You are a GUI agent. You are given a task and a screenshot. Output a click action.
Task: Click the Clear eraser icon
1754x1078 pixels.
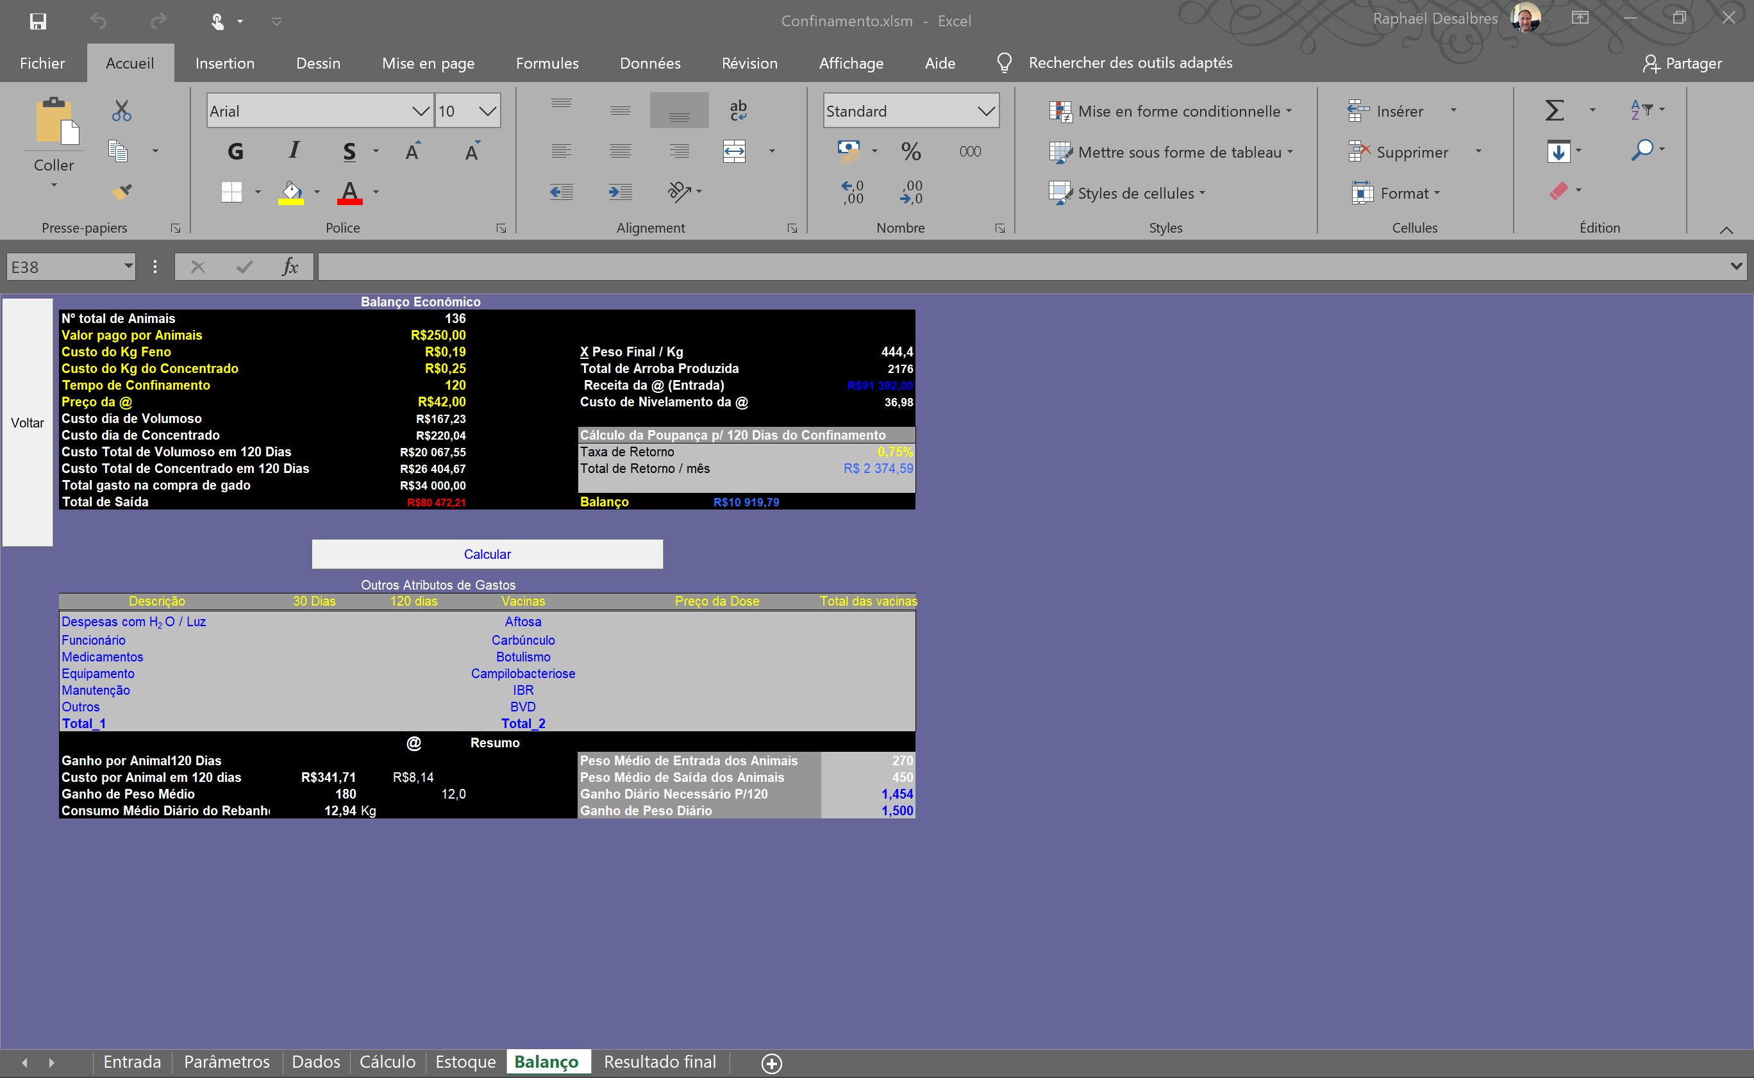(1558, 191)
